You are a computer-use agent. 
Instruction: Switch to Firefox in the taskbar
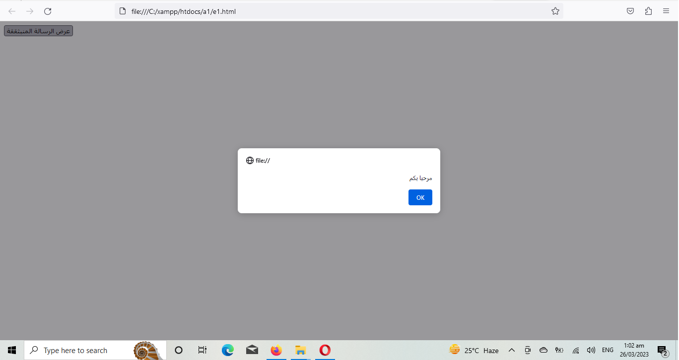tap(276, 350)
